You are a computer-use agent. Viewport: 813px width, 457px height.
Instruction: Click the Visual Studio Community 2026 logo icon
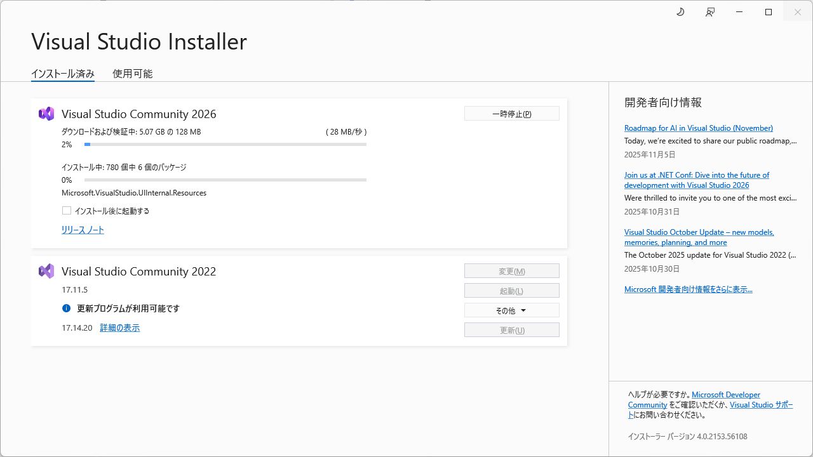(46, 114)
